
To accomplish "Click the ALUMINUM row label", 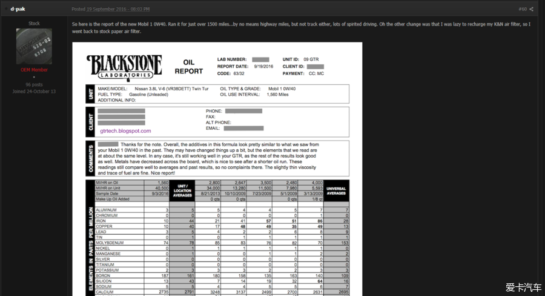I will tap(106, 210).
